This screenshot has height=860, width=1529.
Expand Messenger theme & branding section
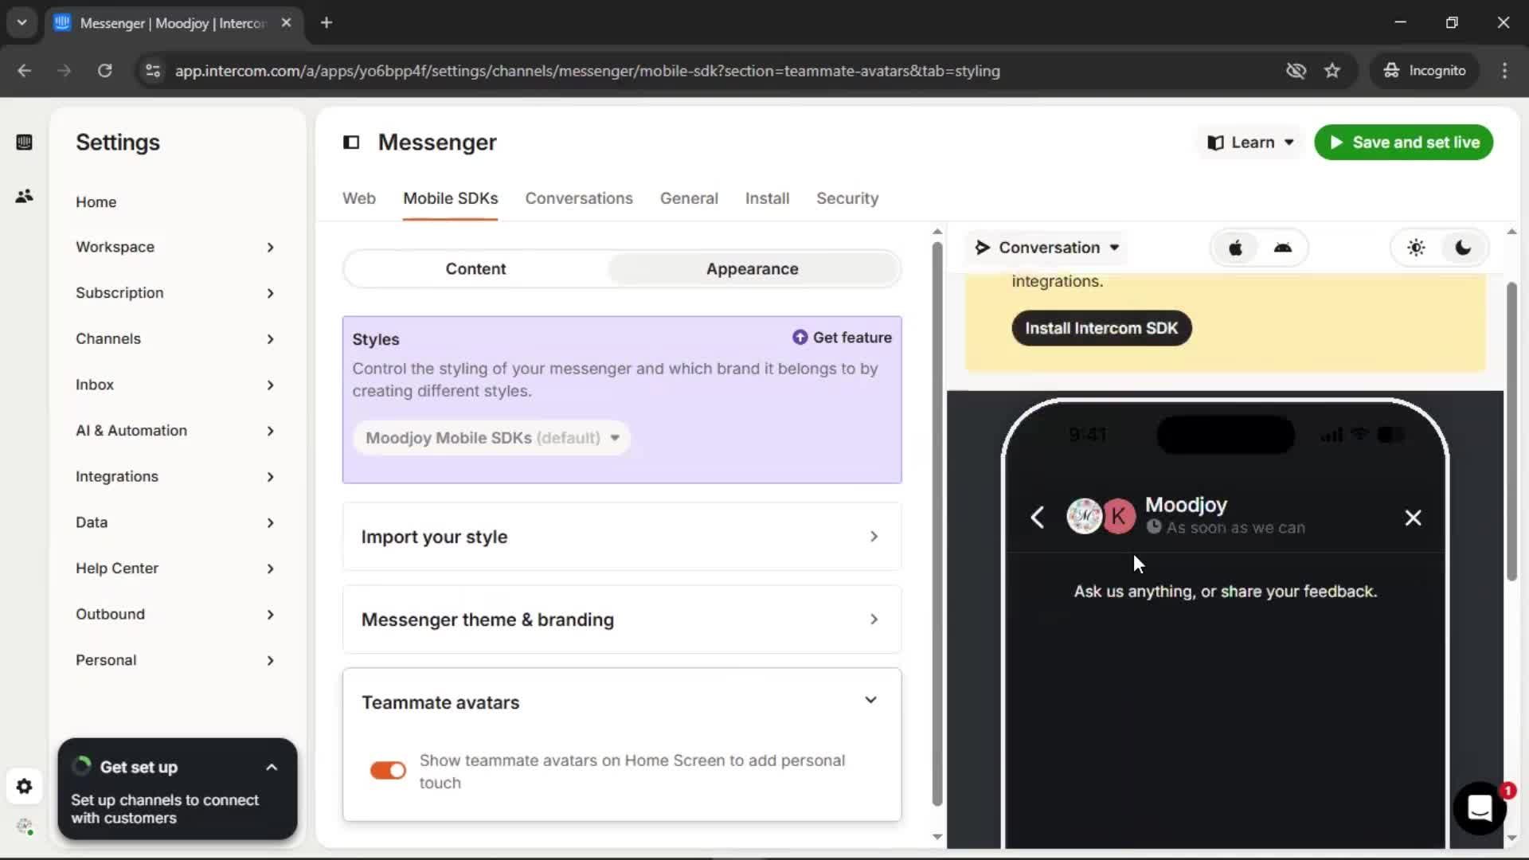[x=622, y=620]
